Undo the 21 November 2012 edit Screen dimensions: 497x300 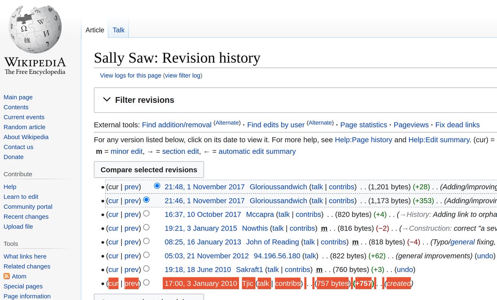pos(485,256)
